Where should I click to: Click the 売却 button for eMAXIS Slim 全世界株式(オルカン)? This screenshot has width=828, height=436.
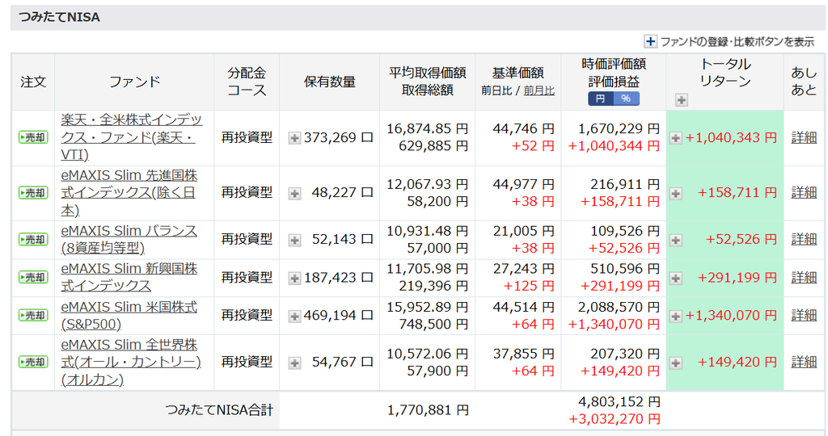(33, 363)
